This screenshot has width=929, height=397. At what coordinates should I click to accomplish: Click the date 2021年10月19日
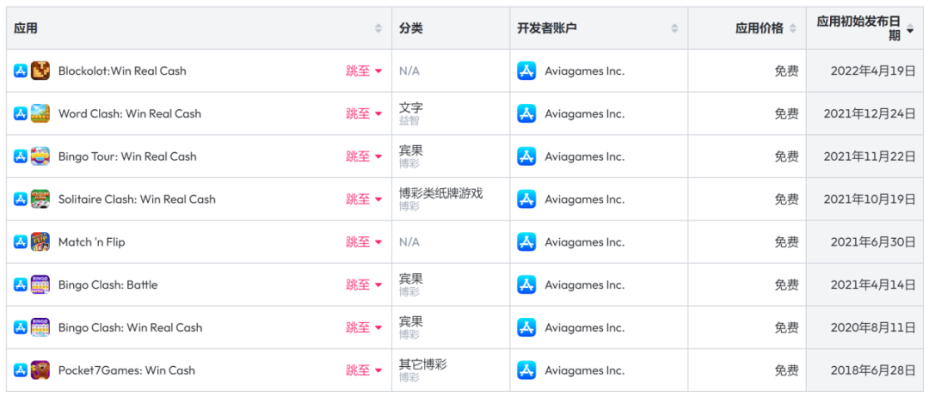pyautogui.click(x=870, y=199)
